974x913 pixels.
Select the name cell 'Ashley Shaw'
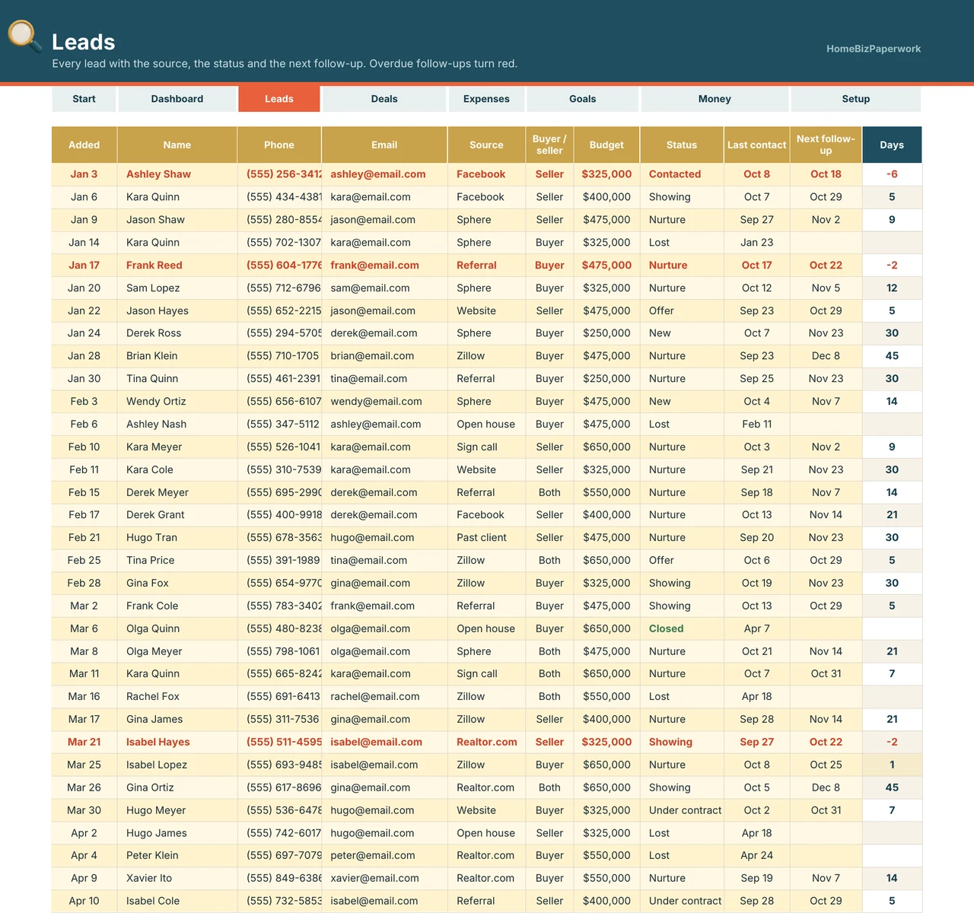(x=177, y=174)
